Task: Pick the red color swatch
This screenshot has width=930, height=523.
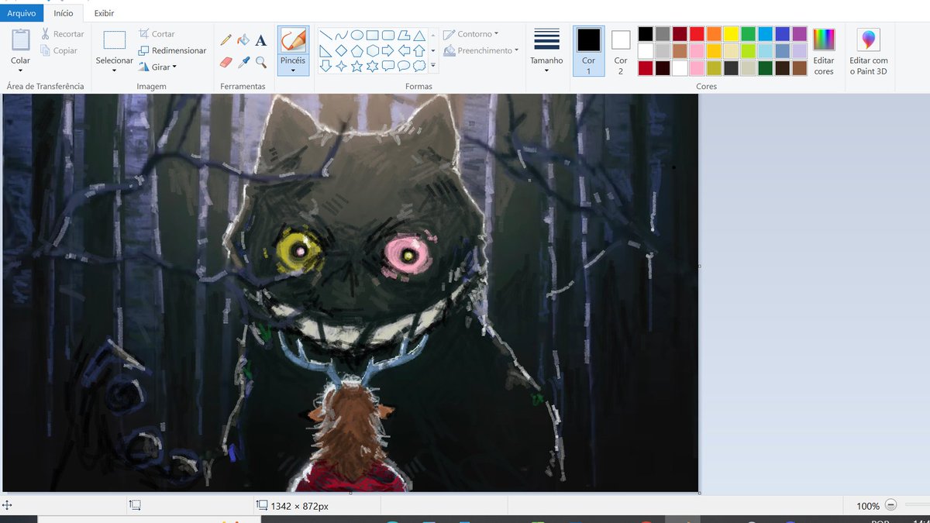Action: [x=697, y=33]
